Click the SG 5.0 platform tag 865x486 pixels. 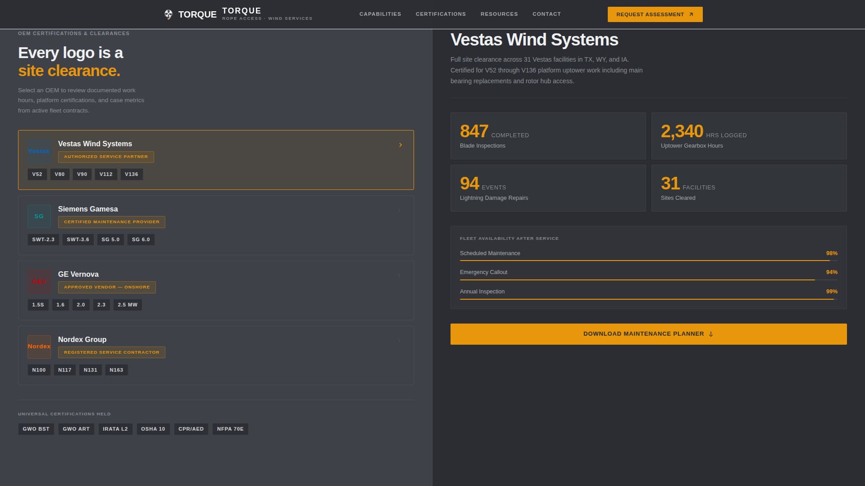tap(110, 240)
